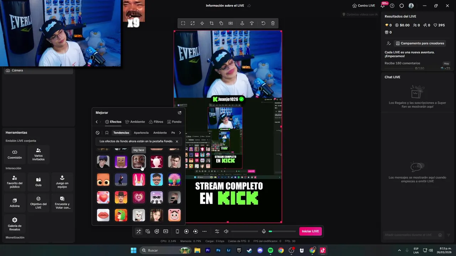
Task: Open the magic wand Mejorar tool
Action: point(139,231)
